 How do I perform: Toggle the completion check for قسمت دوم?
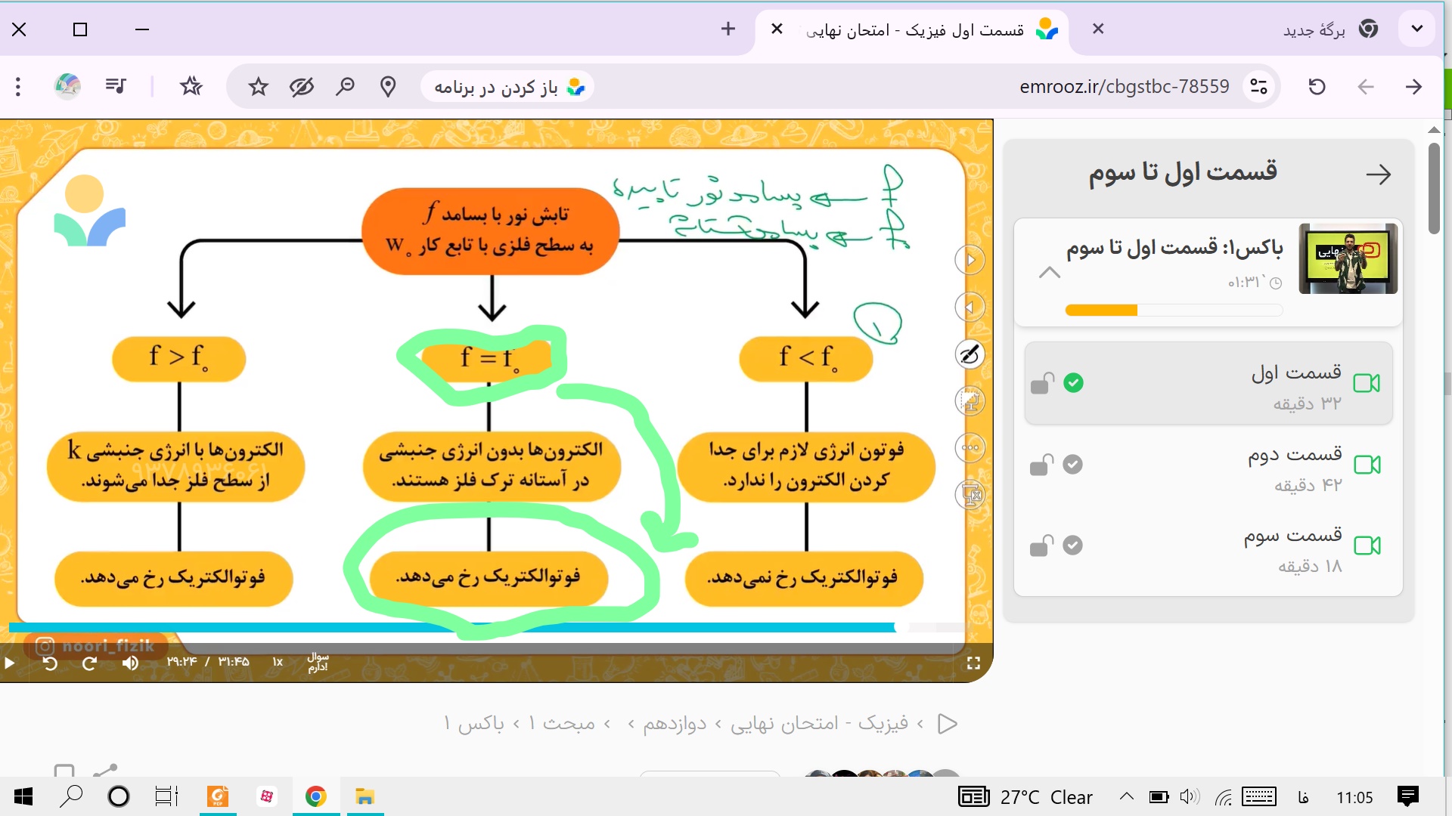pos(1072,465)
